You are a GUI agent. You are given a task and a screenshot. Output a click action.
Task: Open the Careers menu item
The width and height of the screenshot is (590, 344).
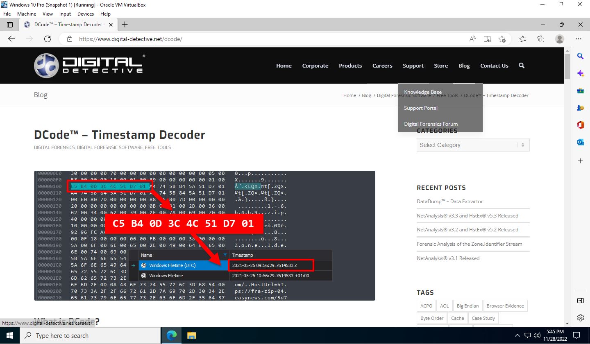pyautogui.click(x=382, y=66)
